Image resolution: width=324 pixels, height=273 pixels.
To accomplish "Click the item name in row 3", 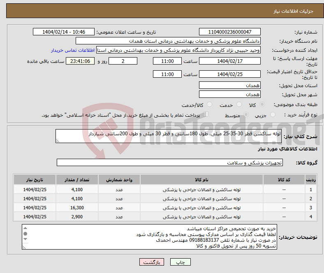I will pos(201,208).
